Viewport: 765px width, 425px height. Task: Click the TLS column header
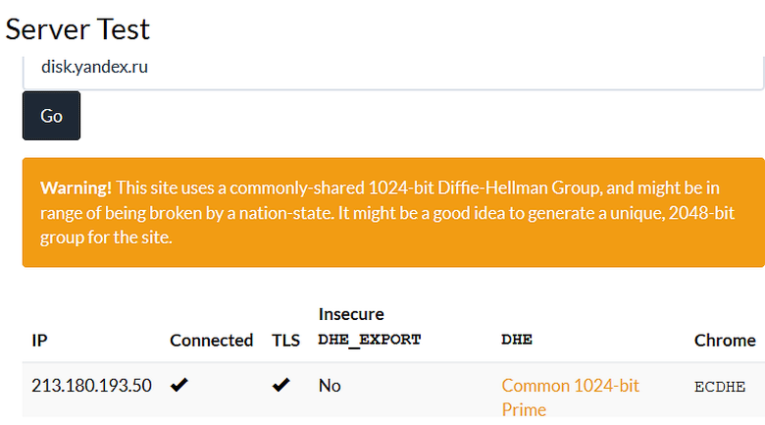coord(285,340)
